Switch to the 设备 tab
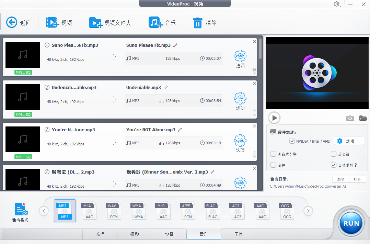Image resolution: width=370 pixels, height=244 pixels. click(x=169, y=234)
